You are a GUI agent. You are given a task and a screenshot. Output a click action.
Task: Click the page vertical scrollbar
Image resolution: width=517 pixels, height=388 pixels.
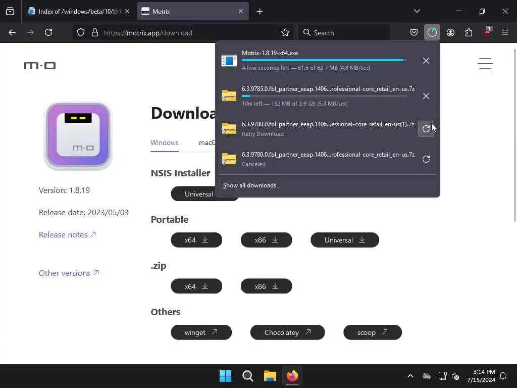514,135
